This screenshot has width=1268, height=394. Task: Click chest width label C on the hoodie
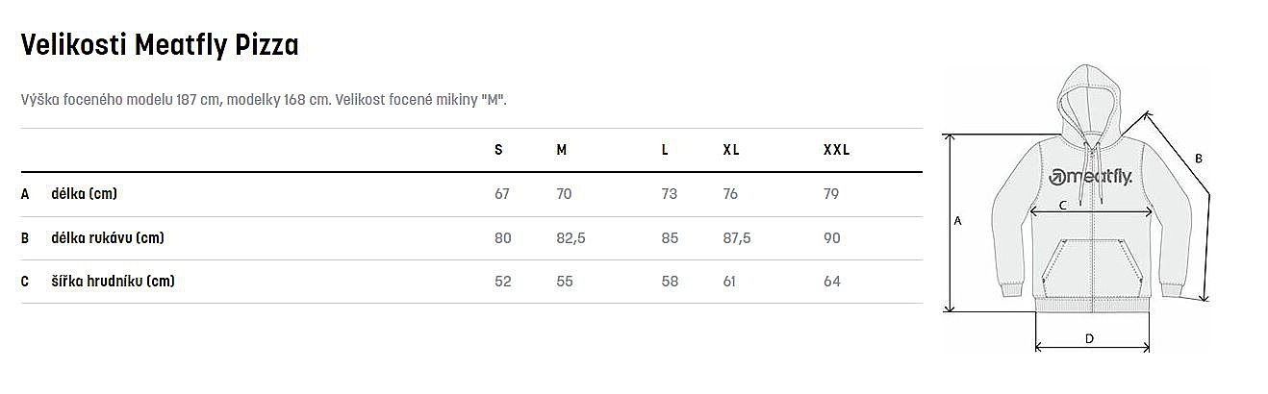(x=1062, y=205)
